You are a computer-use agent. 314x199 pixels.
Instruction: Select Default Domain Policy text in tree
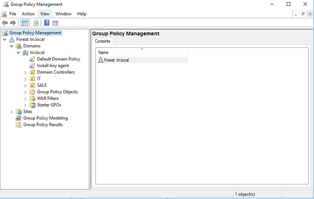59,59
